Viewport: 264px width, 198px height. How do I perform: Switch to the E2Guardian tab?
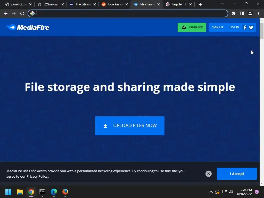(x=49, y=4)
